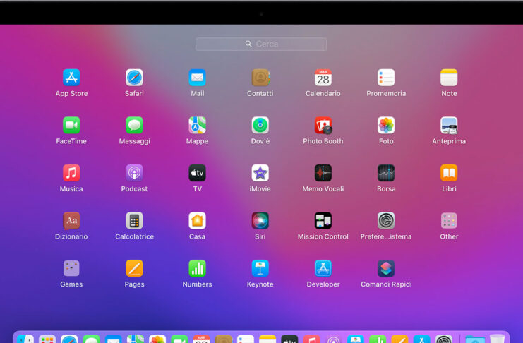The image size is (523, 343).
Task: Launch Photo Booth
Action: pos(323,125)
